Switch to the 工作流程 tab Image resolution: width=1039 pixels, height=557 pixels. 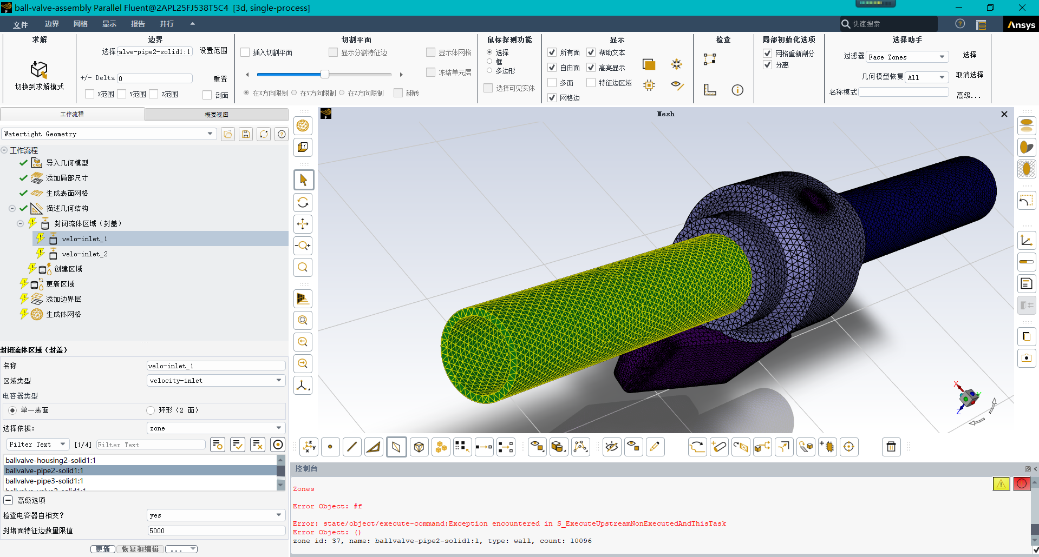pos(72,114)
